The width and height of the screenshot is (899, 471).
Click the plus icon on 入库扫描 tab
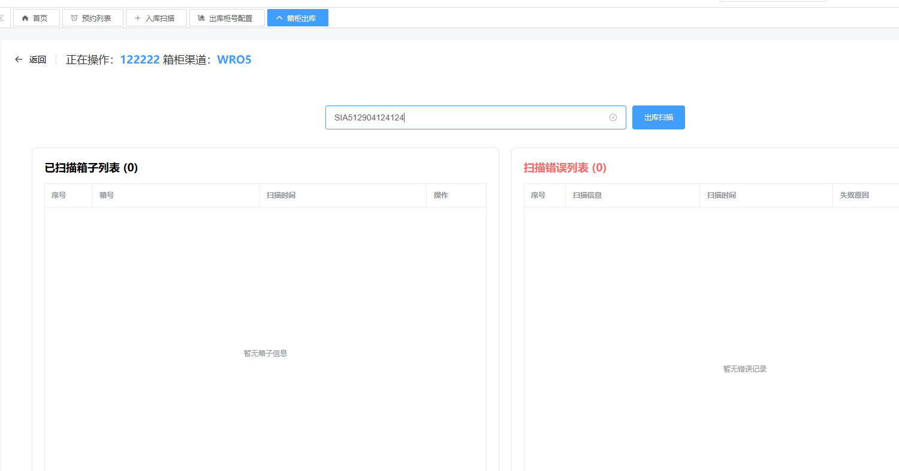138,18
